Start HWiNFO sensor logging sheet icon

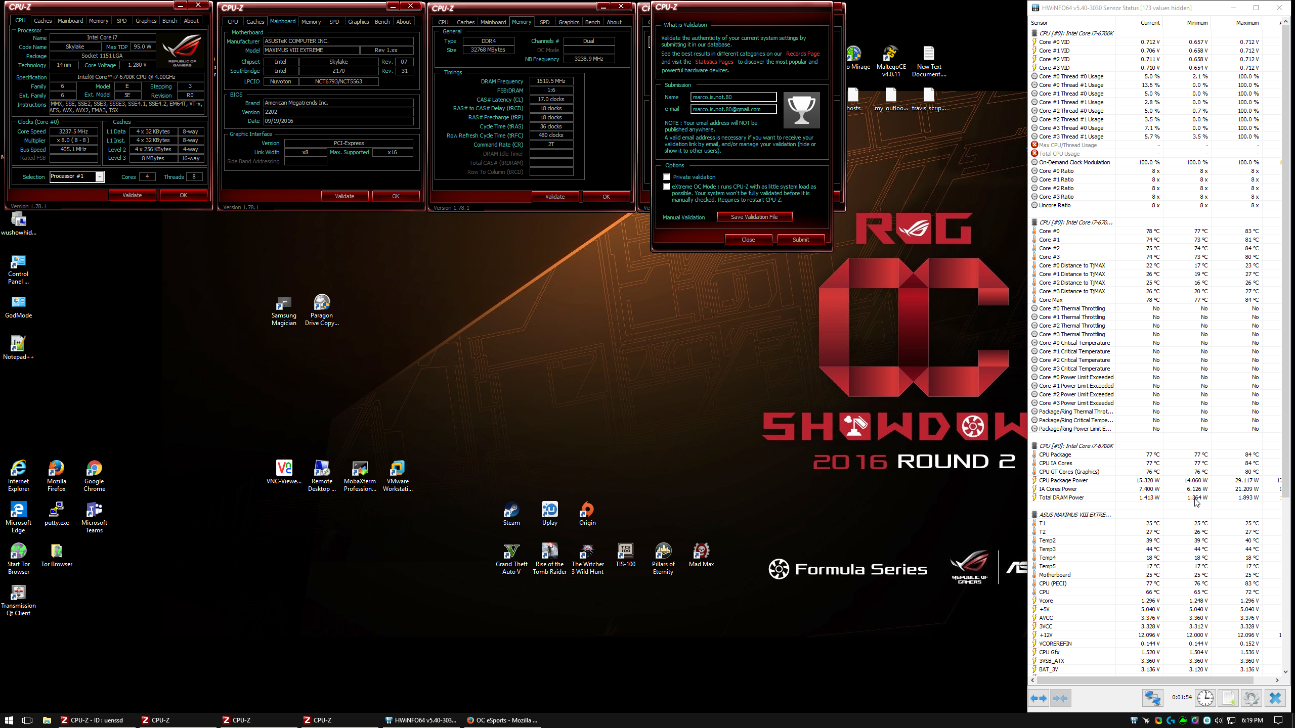click(x=1229, y=698)
